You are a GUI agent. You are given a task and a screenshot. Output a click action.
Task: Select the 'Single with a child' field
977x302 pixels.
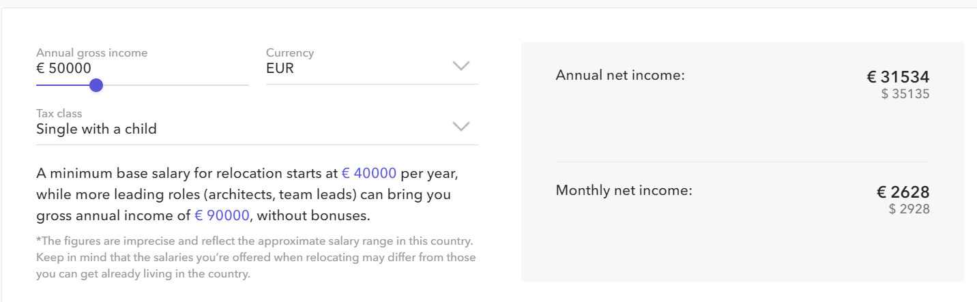96,129
